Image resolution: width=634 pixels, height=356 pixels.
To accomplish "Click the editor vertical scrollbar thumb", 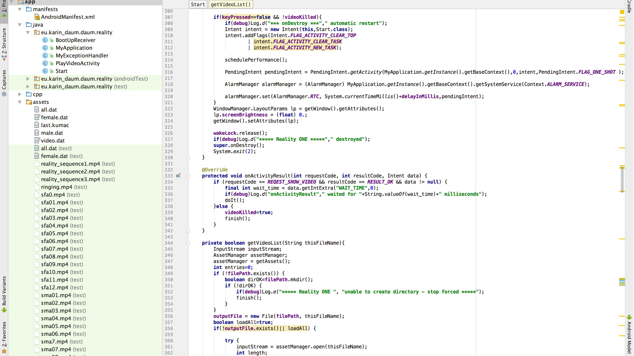I will tap(622, 179).
